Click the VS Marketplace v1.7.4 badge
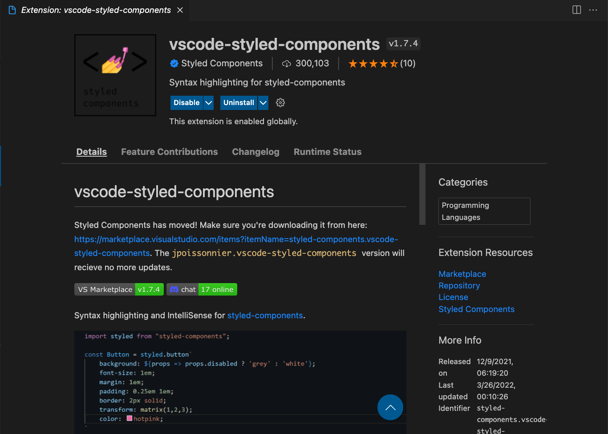Image resolution: width=608 pixels, height=434 pixels. 119,289
